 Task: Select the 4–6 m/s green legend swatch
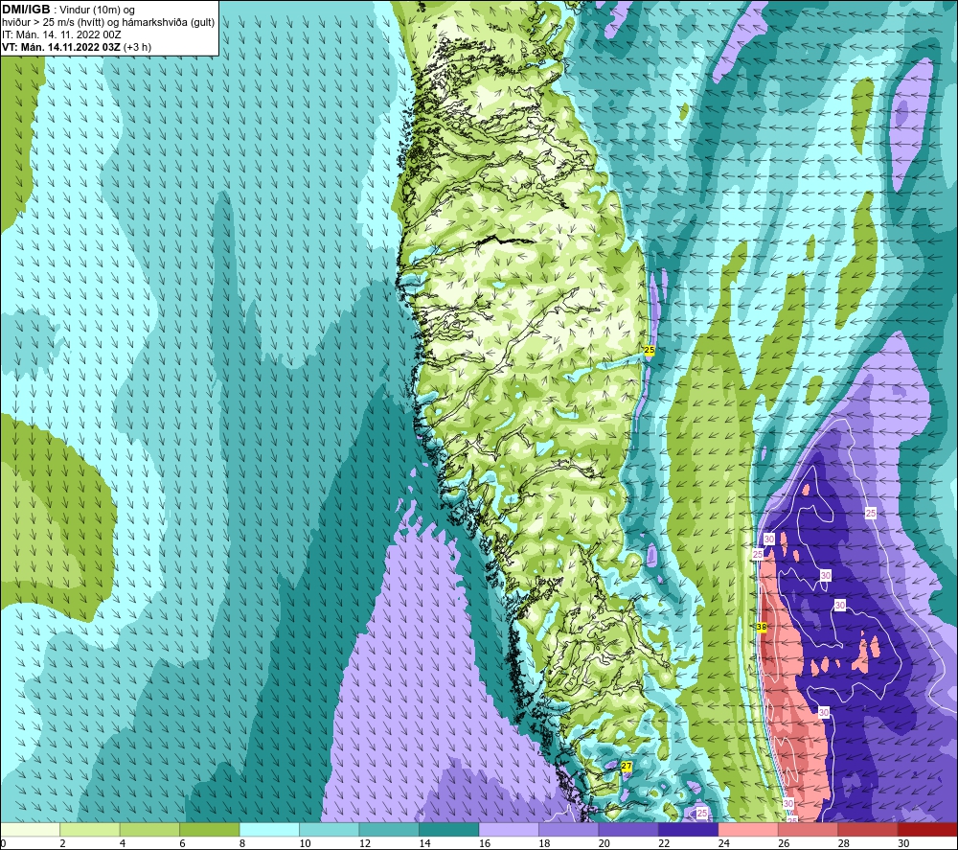[149, 829]
